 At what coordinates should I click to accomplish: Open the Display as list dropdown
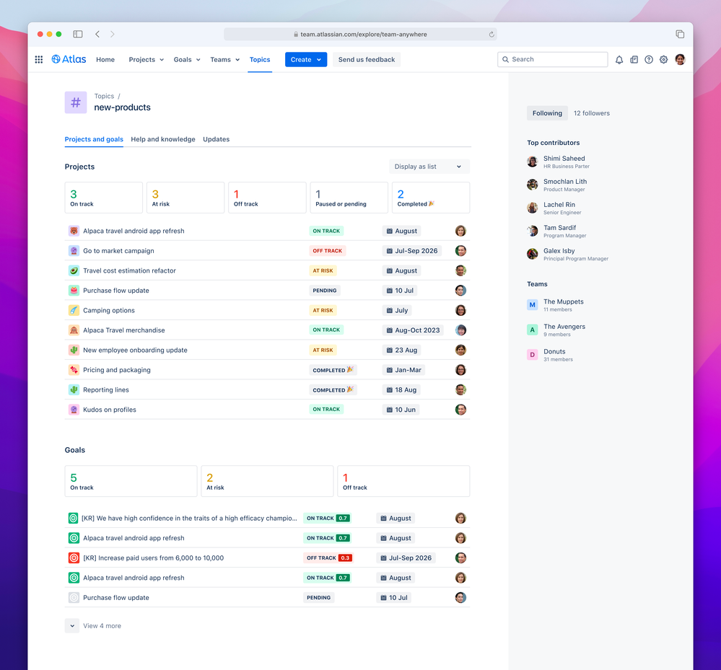pos(429,167)
